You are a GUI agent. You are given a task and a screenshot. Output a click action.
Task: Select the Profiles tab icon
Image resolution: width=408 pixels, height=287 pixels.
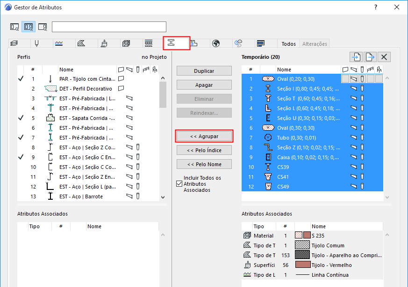coord(171,42)
